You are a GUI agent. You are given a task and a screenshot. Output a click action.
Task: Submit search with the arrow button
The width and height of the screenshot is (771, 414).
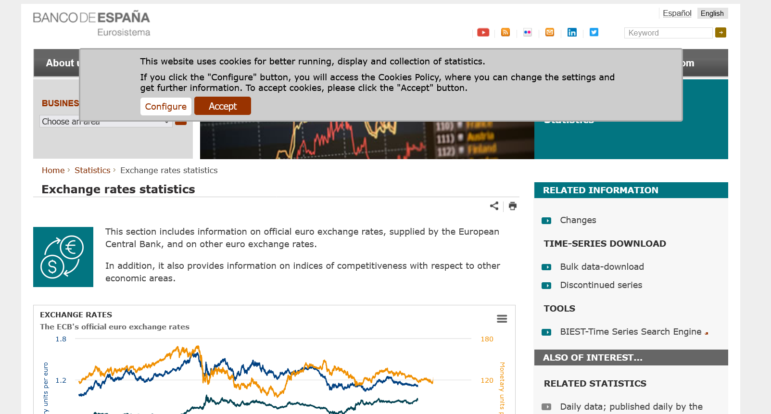pyautogui.click(x=720, y=32)
